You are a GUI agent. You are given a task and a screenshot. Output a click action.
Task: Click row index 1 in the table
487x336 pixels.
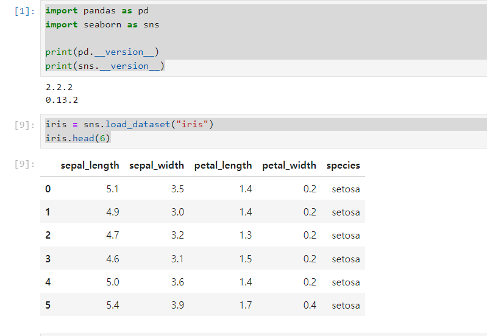[x=48, y=212]
